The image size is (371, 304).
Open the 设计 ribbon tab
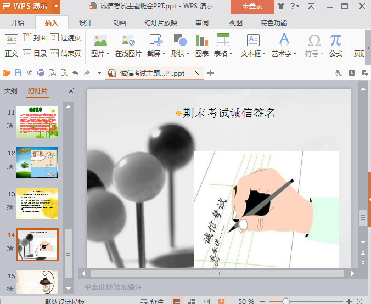(85, 22)
